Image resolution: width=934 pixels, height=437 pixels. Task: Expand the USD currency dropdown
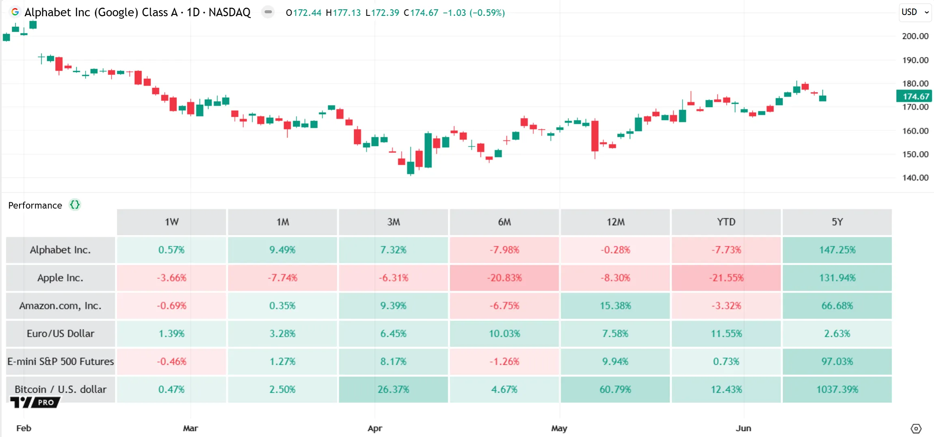coord(915,12)
